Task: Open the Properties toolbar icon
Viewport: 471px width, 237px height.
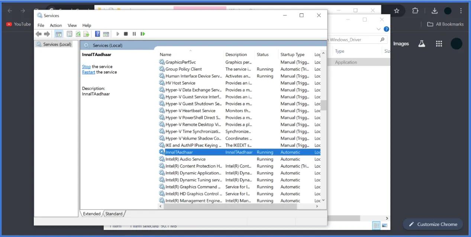Action: [69, 34]
